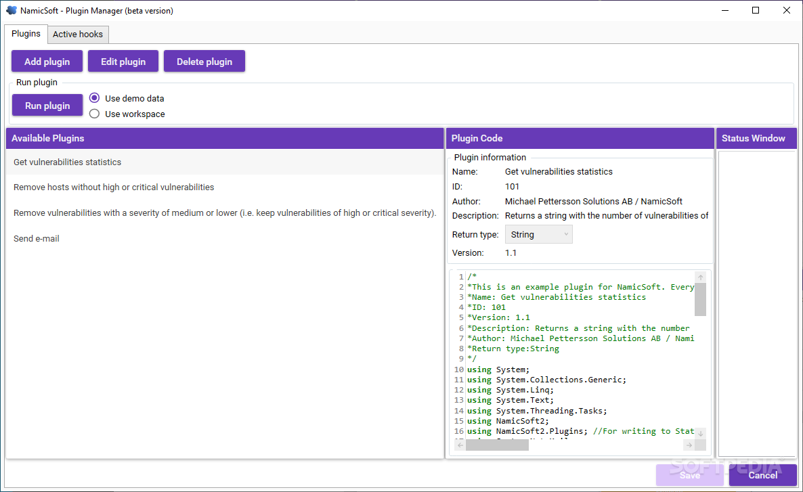
Task: Select Get vulnerabilities statistics in Available Plugins
Action: 225,162
